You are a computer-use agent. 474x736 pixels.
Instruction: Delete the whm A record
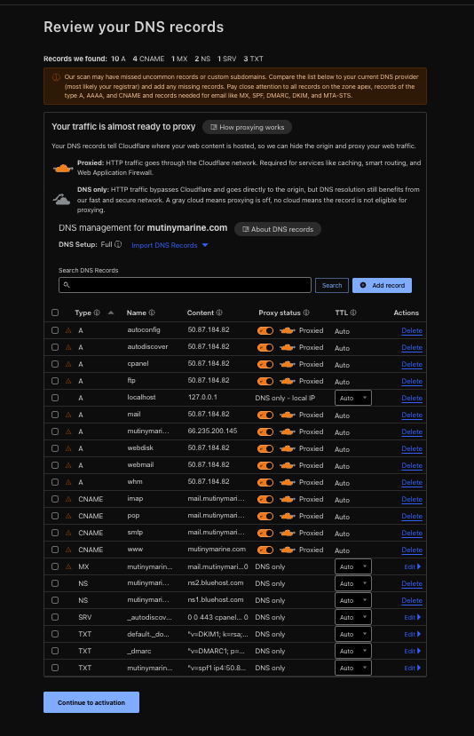(x=412, y=483)
